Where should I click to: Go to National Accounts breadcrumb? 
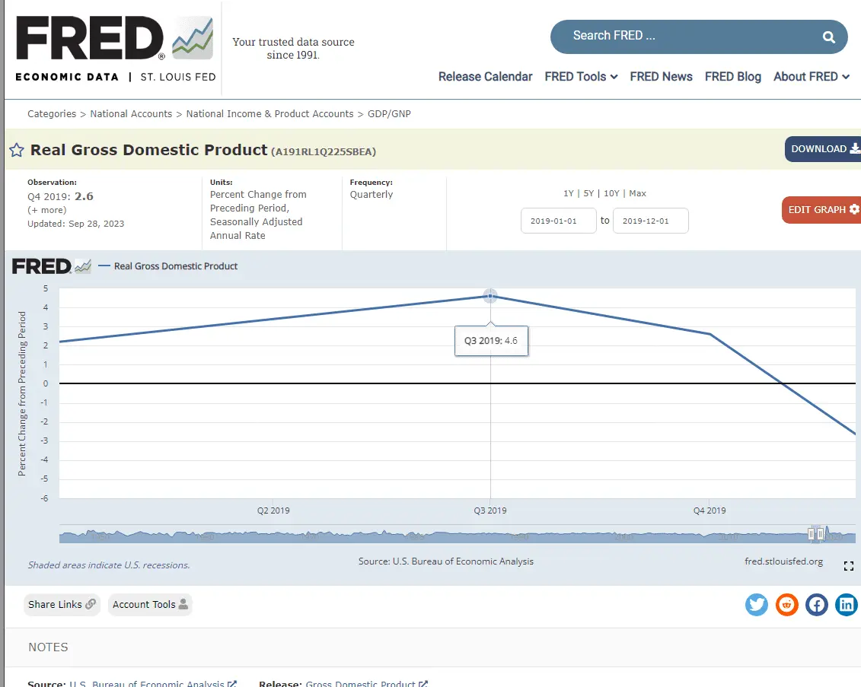tap(131, 114)
